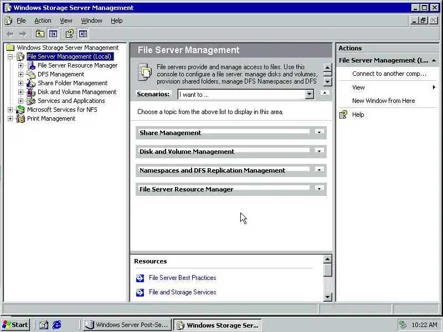Open the View menu
The height and width of the screenshot is (332, 443).
66,20
